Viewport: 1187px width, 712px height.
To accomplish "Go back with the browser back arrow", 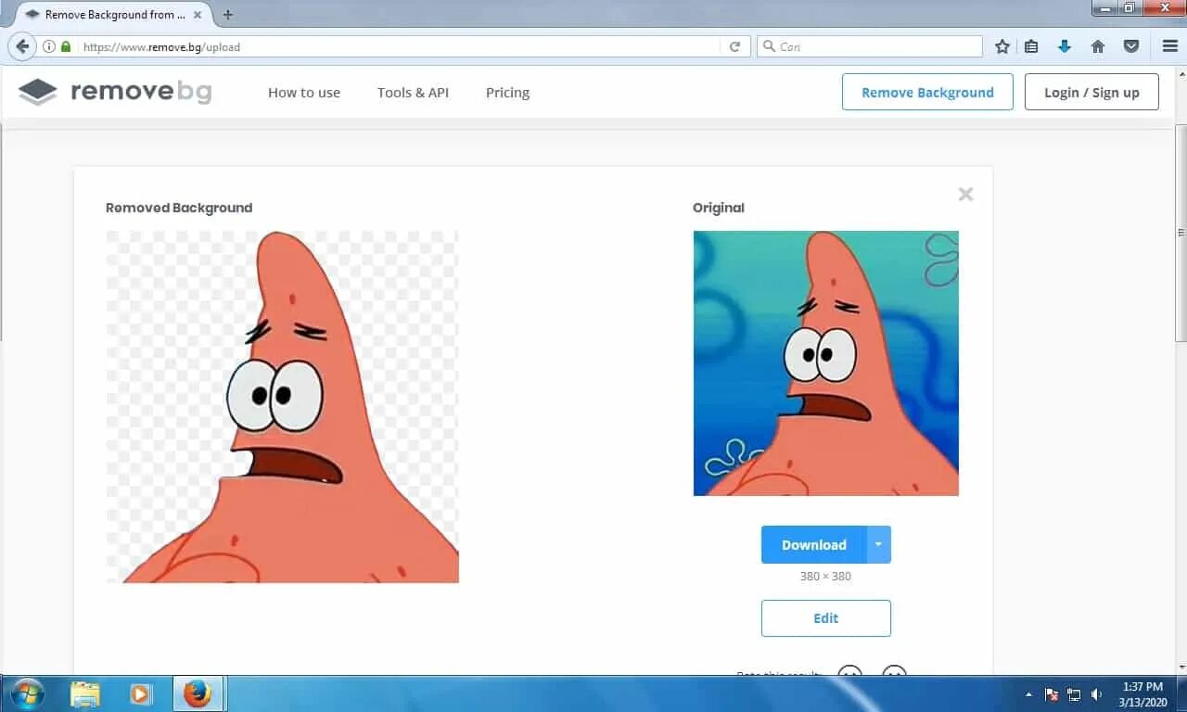I will 22,46.
